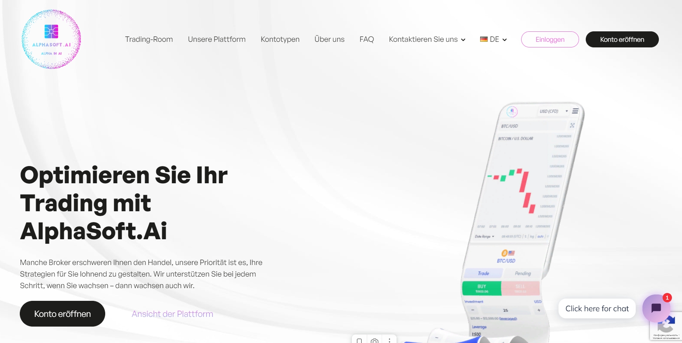682x343 pixels.
Task: Go to Trading-Room in the navigation
Action: 149,40
